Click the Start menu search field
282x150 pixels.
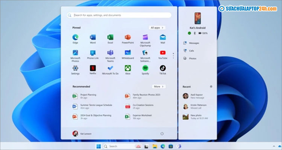[x=119, y=15]
